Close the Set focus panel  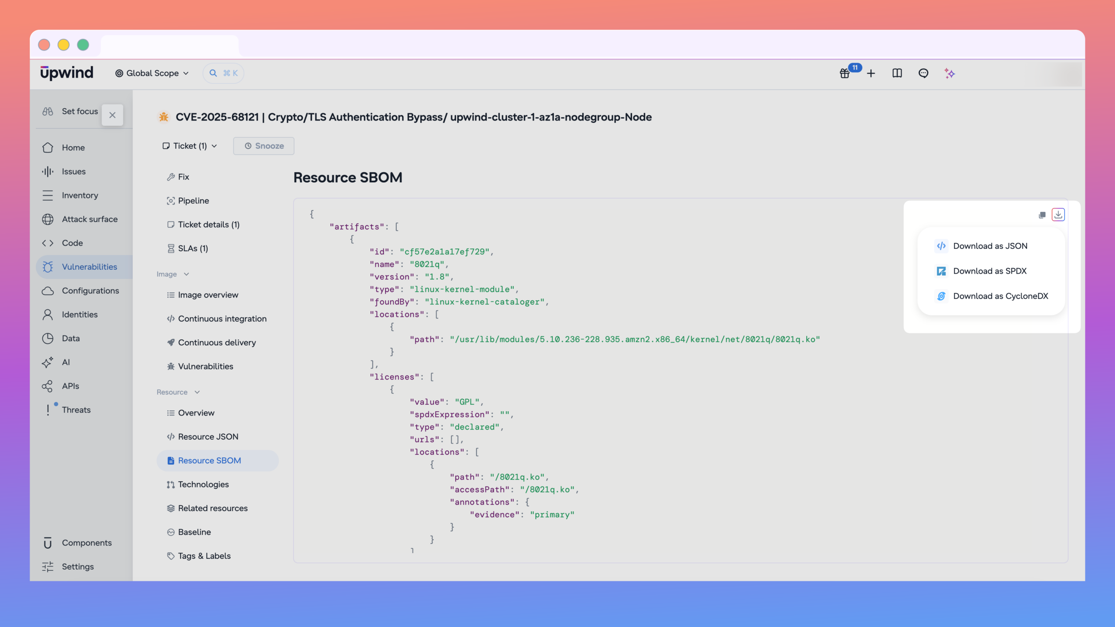112,115
